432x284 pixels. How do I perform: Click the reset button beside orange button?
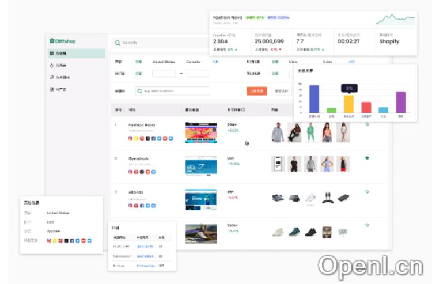[x=281, y=91]
